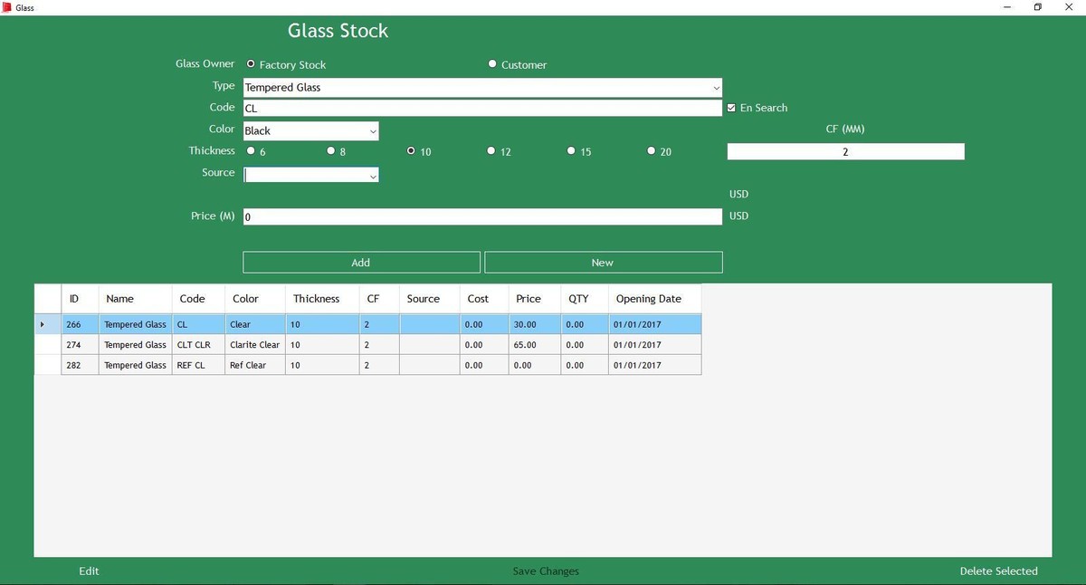1086x585 pixels.
Task: Toggle the En Search checkbox
Action: pyautogui.click(x=731, y=108)
